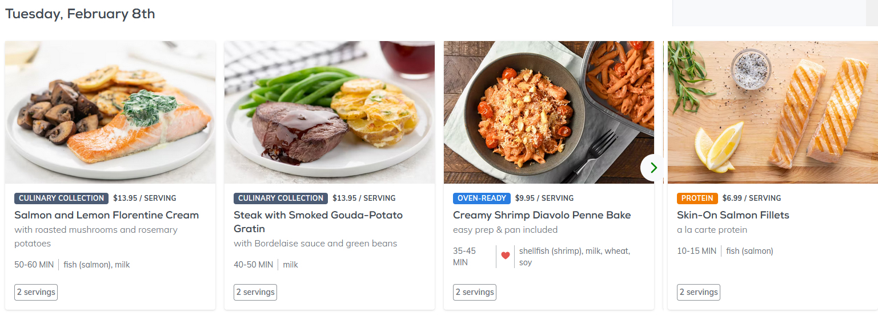
Task: Click the Culinary Collection badge on the salmon card
Action: (x=62, y=198)
